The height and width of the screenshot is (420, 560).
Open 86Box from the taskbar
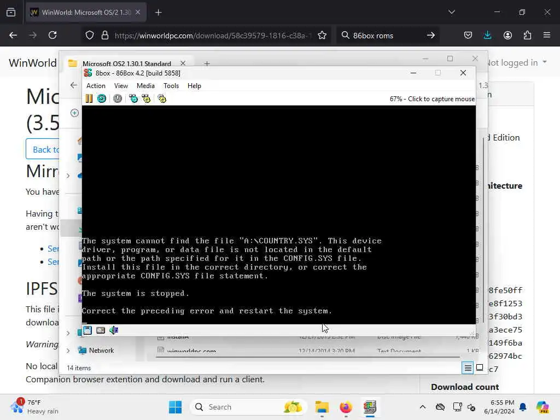370,407
